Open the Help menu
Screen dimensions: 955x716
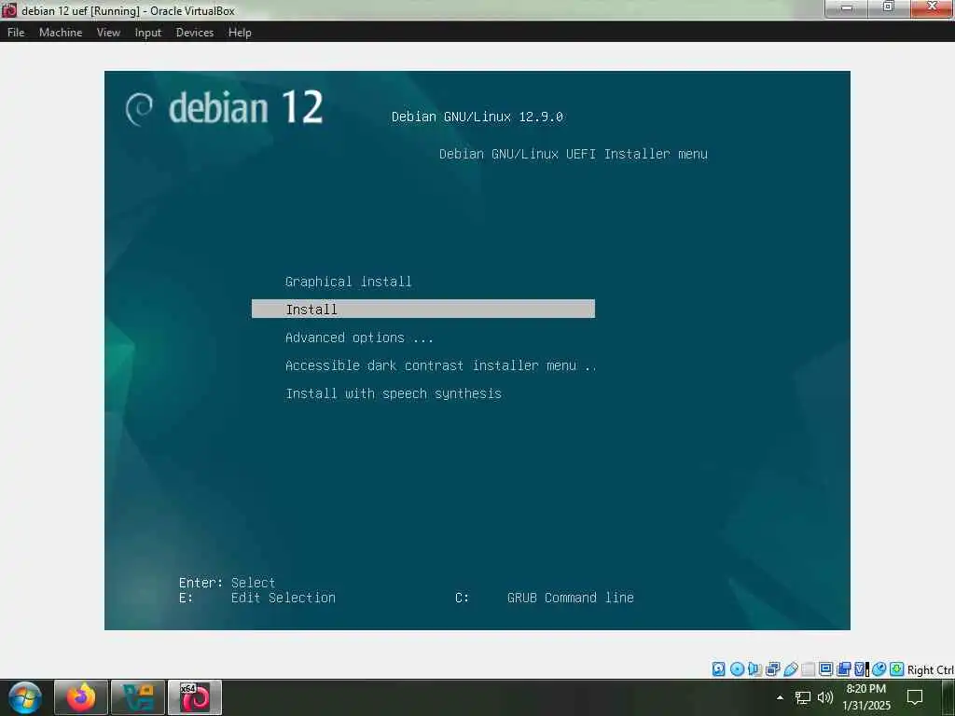[240, 33]
